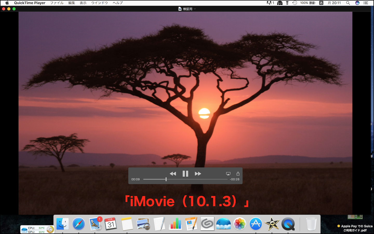374x234 pixels.
Task: Open the 表示 menu
Action: (x=83, y=3)
